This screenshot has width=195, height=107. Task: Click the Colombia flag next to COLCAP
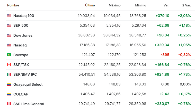pos(9,94)
